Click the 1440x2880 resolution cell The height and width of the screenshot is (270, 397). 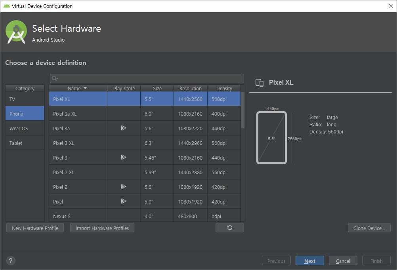click(x=191, y=172)
